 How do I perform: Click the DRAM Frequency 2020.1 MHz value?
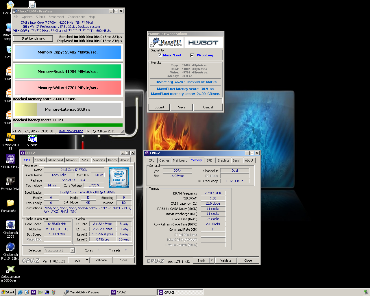point(213,193)
